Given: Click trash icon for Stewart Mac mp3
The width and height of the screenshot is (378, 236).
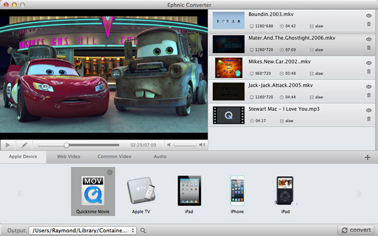Looking at the screenshot, I should pos(369,119).
